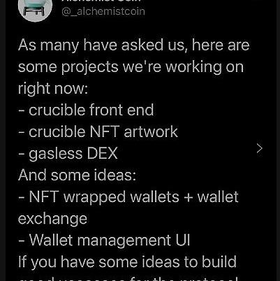Click the text 'some projects we're working on'

coord(131,67)
